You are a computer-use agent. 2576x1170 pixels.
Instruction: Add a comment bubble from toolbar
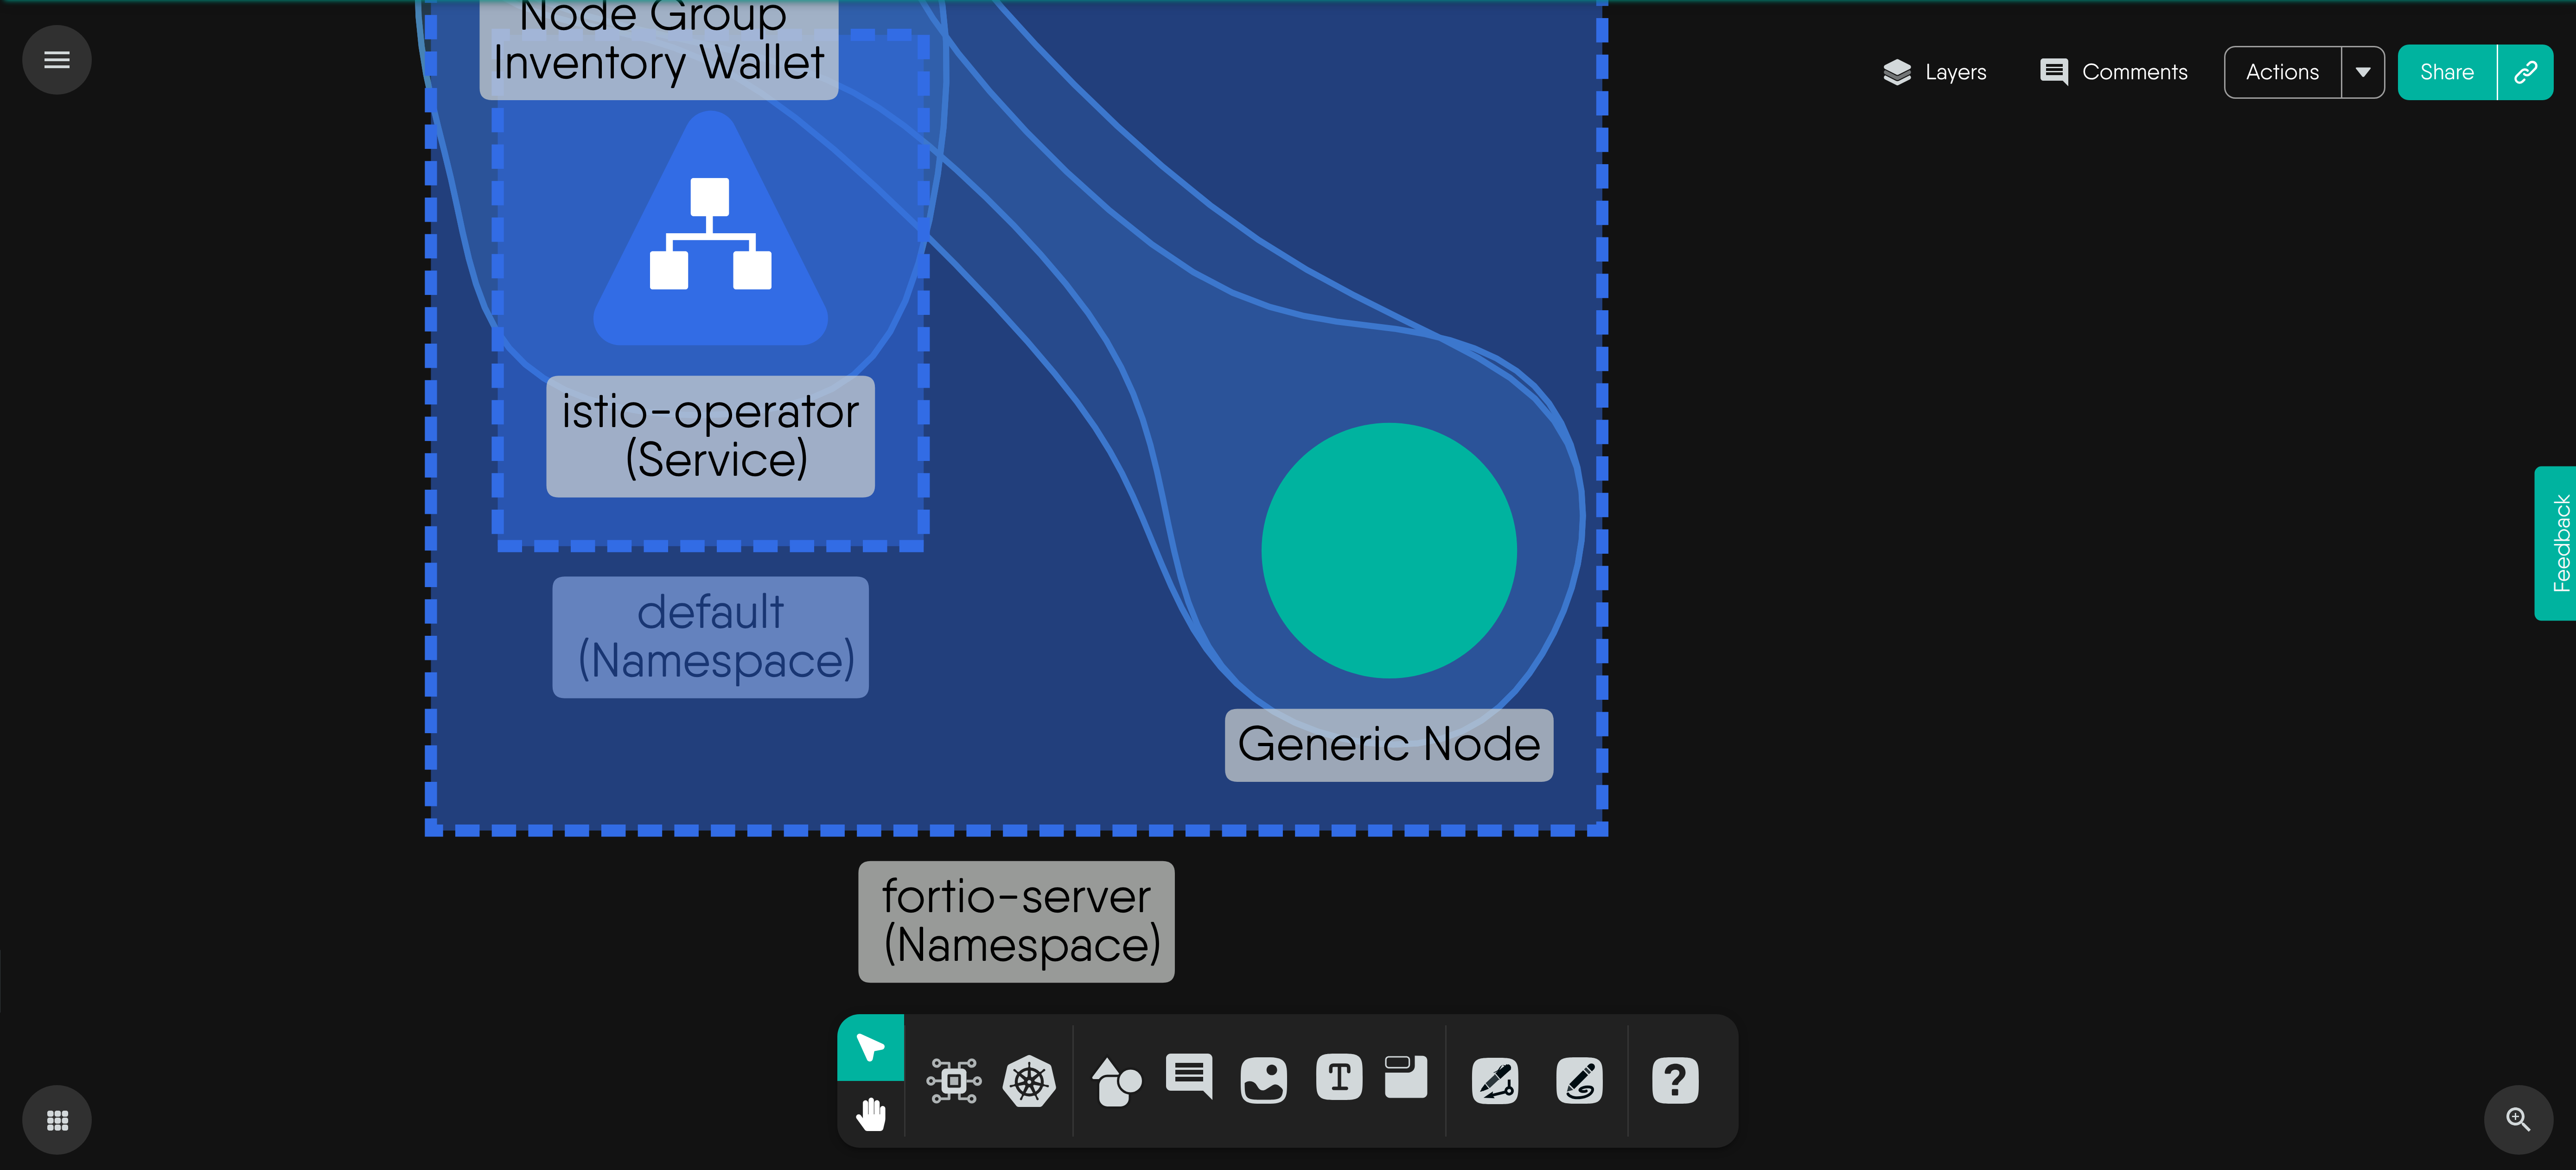click(x=1189, y=1077)
